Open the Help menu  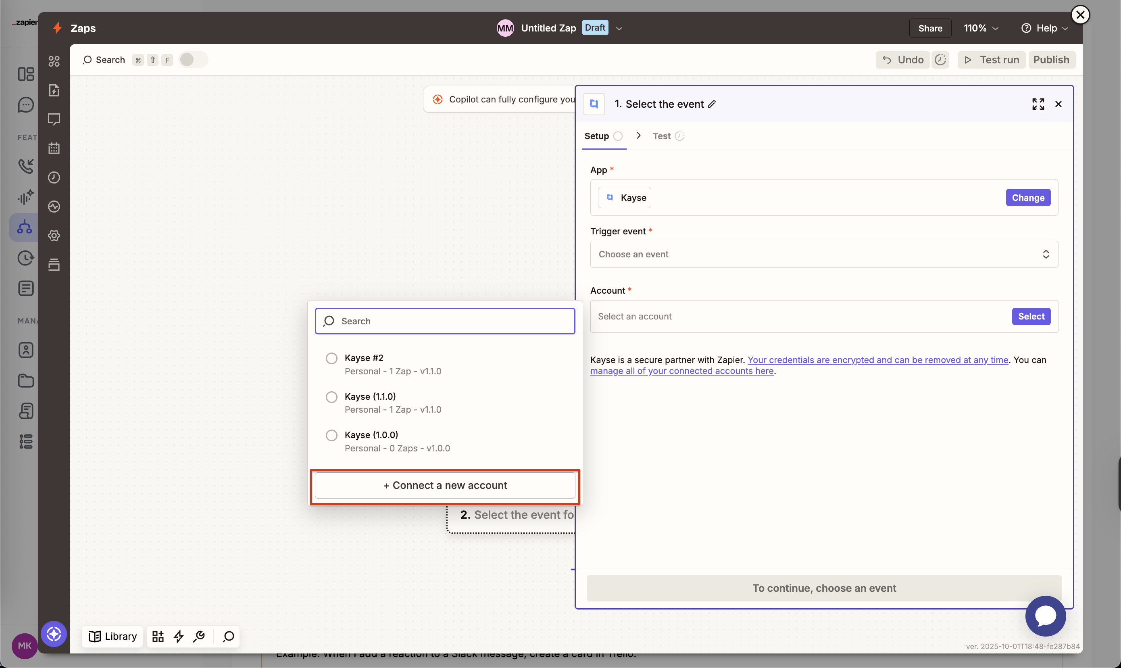click(x=1044, y=28)
